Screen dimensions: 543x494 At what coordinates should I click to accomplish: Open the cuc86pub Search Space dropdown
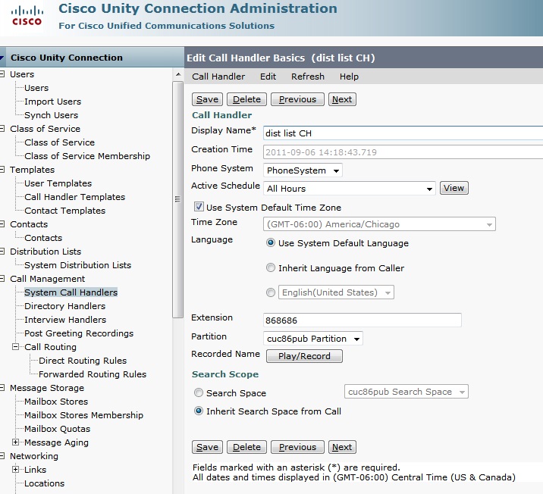[x=406, y=392]
